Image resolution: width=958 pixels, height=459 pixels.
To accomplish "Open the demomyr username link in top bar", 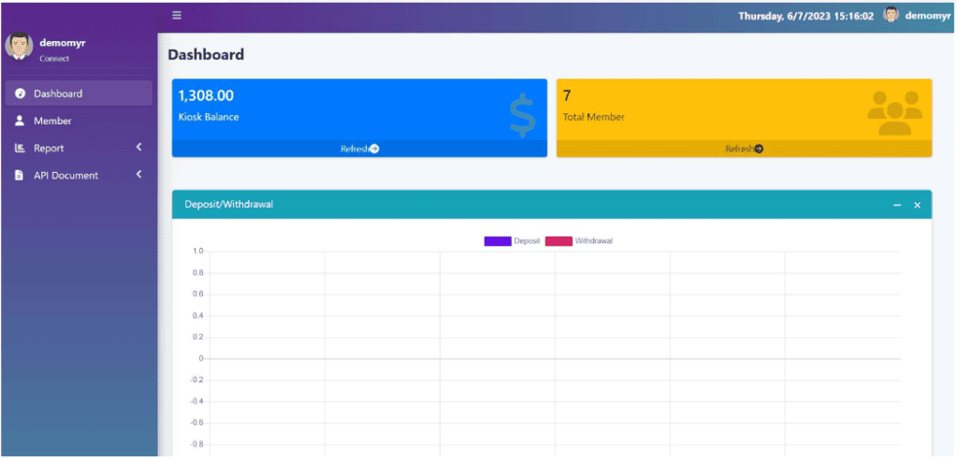I will point(927,16).
